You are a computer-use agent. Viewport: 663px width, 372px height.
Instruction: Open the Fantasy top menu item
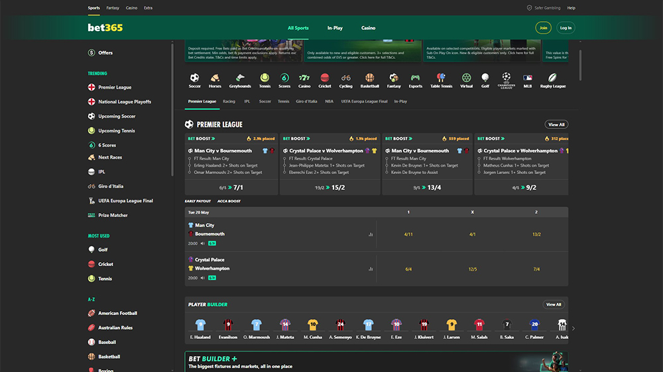113,7
